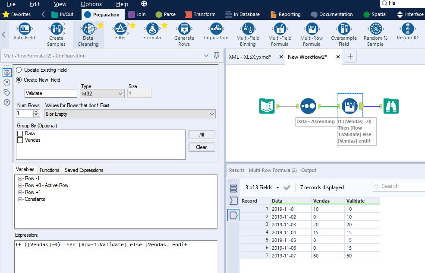Click the All button for Group By

pyautogui.click(x=201, y=134)
